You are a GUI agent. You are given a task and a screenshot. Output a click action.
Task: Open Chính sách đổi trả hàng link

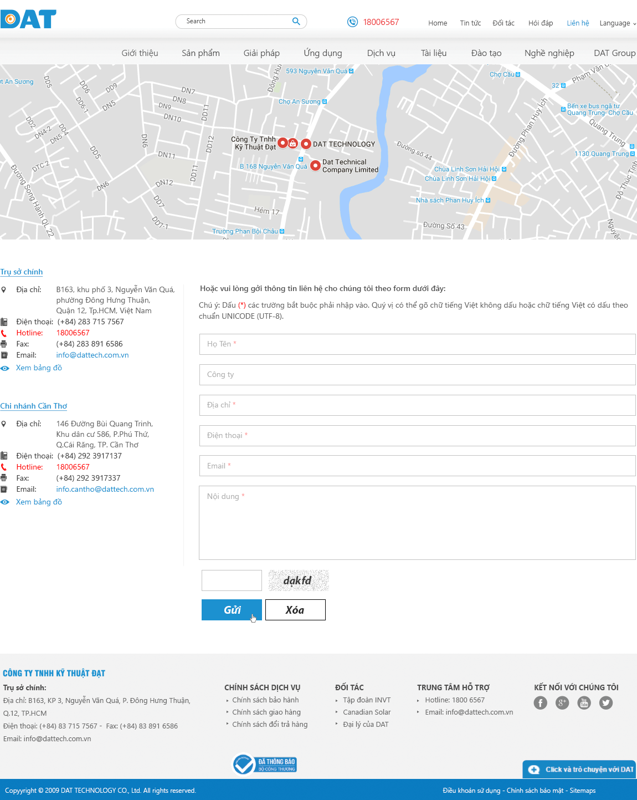coord(270,725)
